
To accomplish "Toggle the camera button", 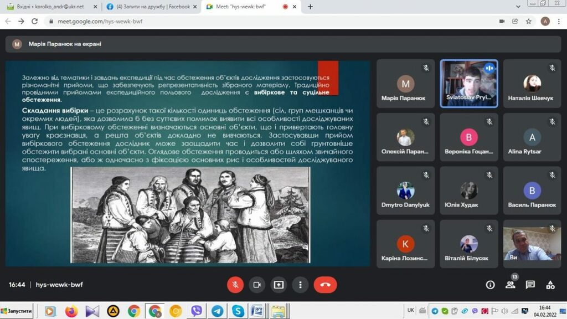I will [x=256, y=285].
